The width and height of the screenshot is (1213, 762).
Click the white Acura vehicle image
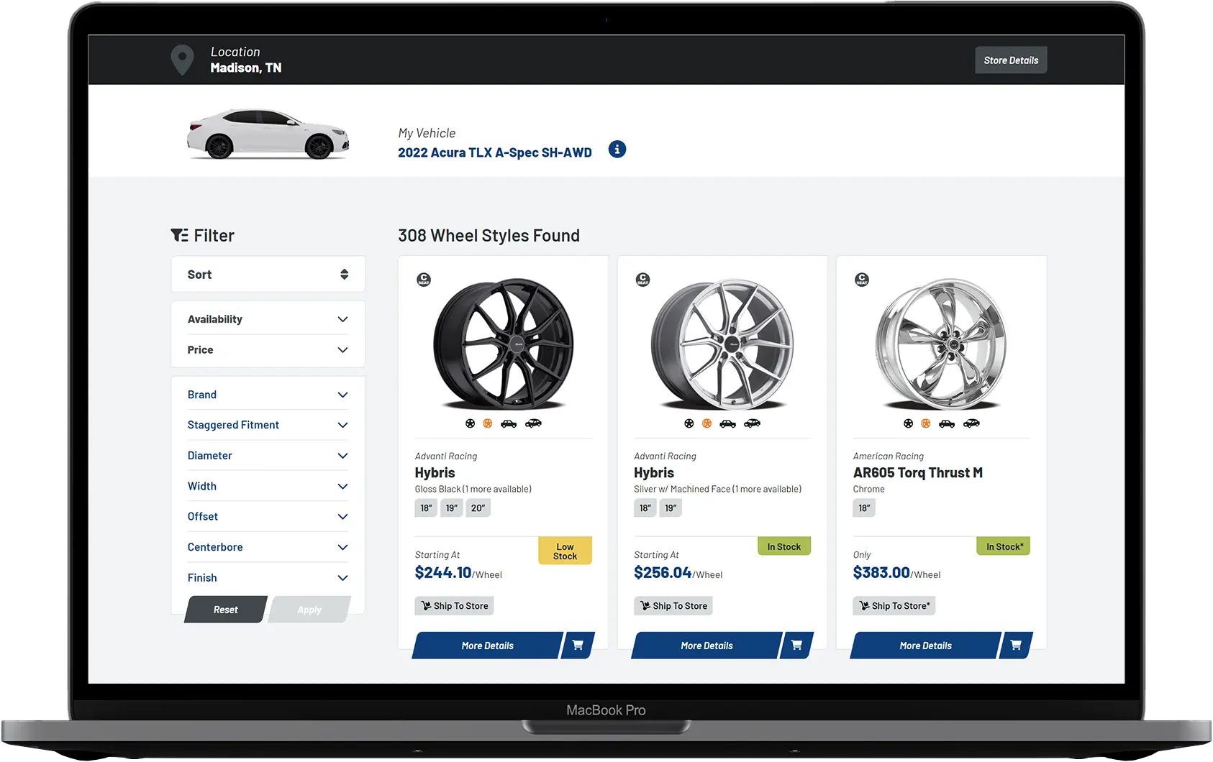click(x=268, y=134)
